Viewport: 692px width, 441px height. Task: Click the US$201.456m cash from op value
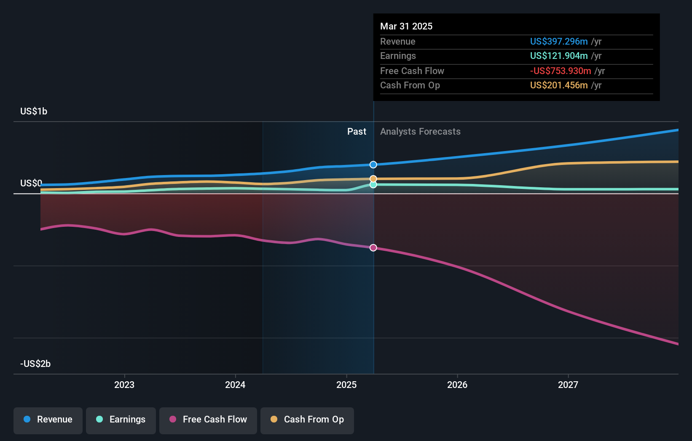[559, 85]
